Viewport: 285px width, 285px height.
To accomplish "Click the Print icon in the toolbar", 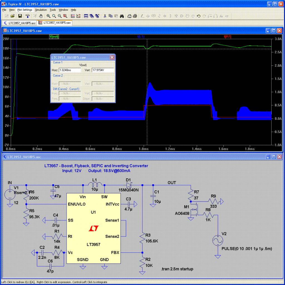I will tap(135, 16).
